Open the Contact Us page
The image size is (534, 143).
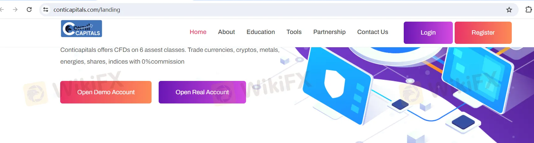click(373, 32)
